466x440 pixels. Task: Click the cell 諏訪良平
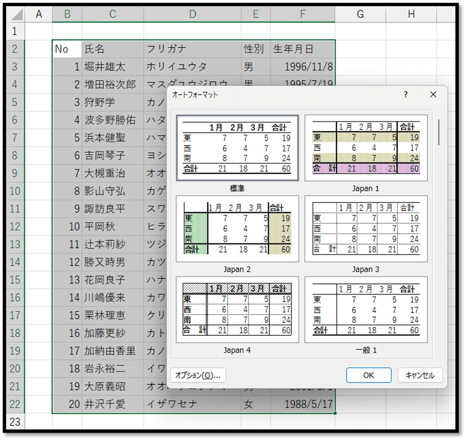(x=113, y=209)
